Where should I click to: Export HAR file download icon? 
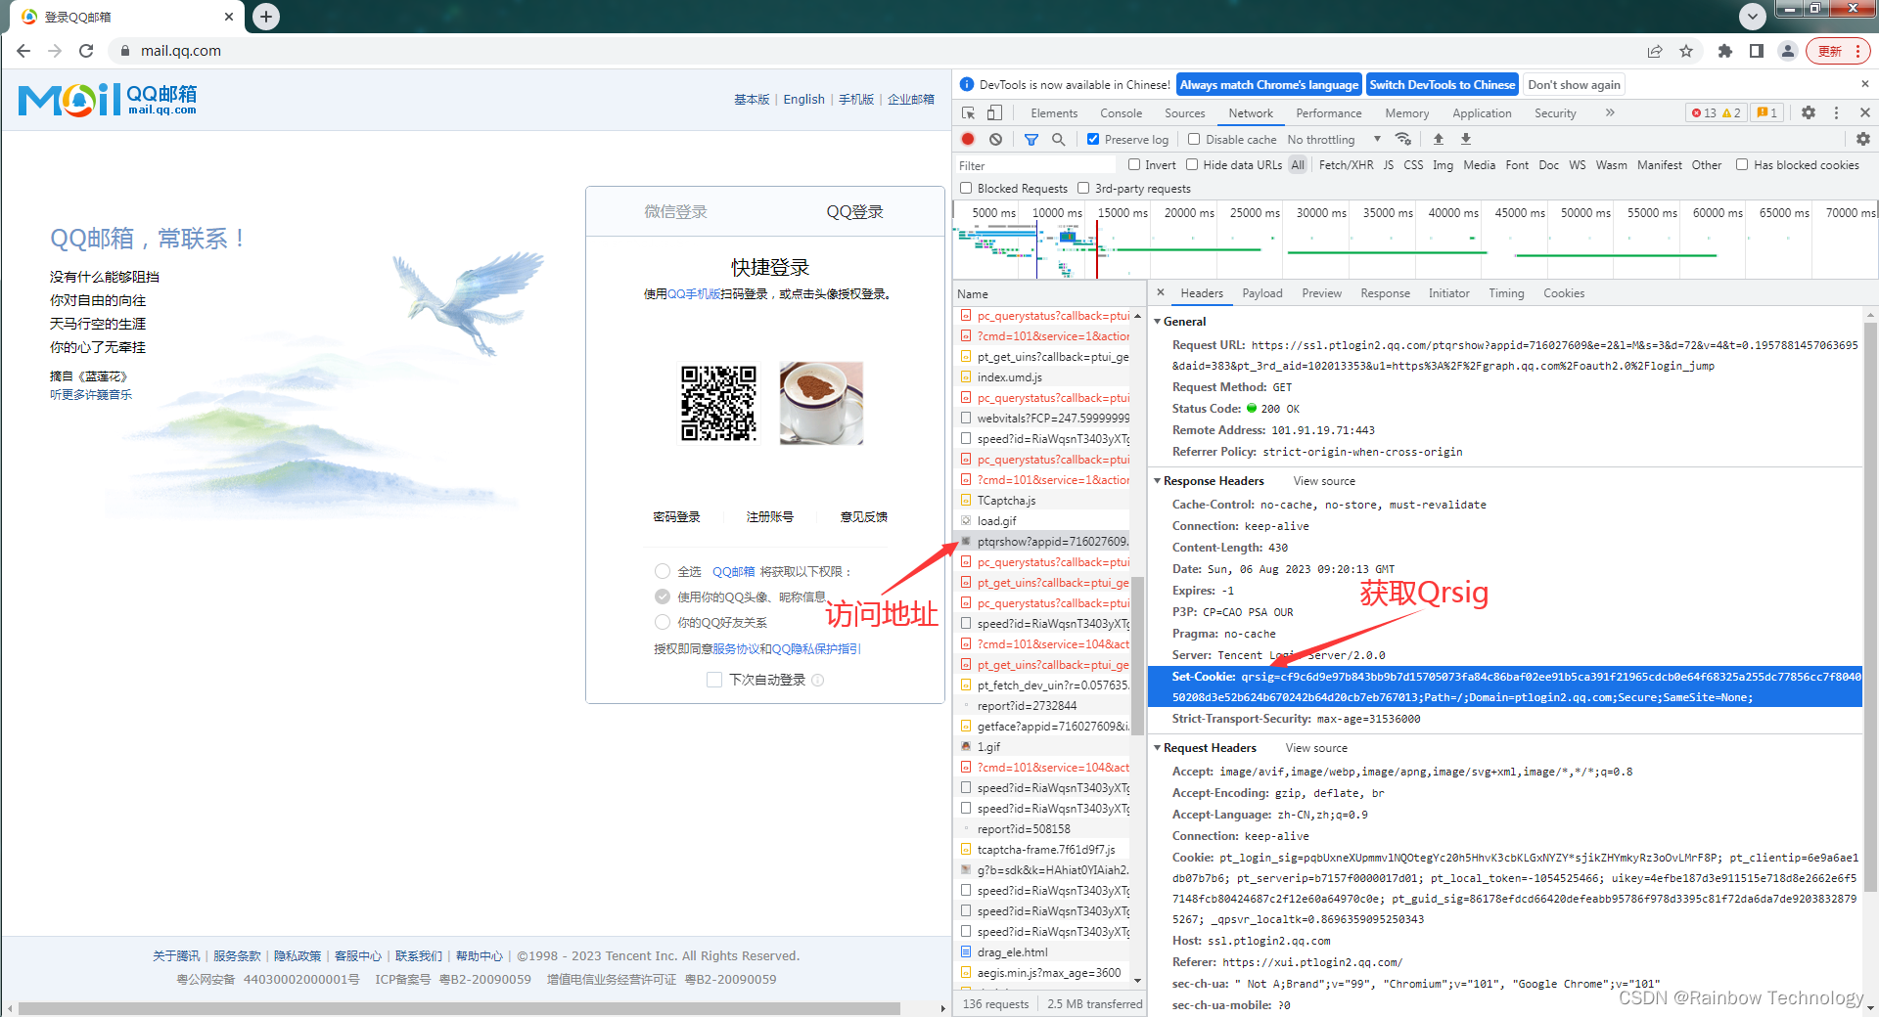[1465, 139]
